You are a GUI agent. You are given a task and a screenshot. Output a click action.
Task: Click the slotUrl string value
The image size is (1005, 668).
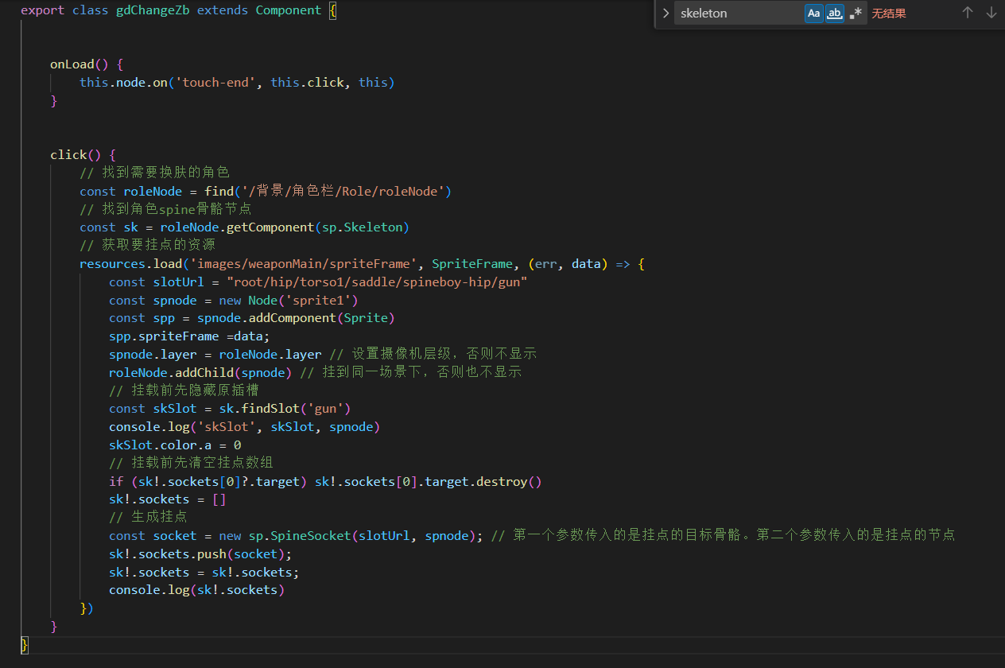[377, 282]
